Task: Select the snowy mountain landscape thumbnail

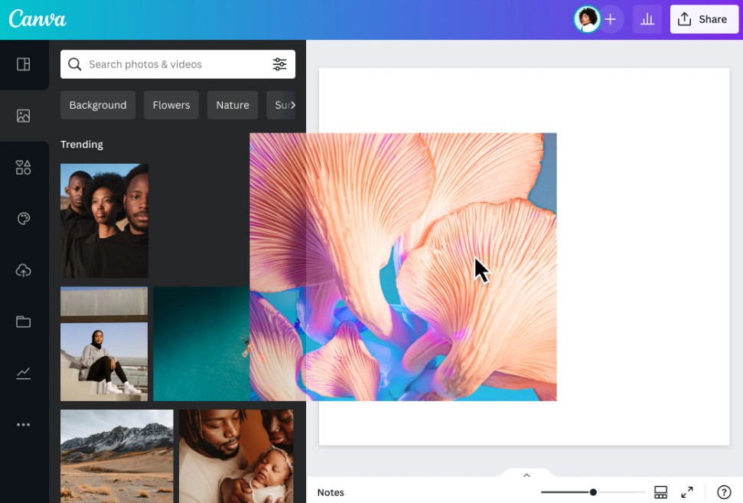Action: click(x=116, y=456)
